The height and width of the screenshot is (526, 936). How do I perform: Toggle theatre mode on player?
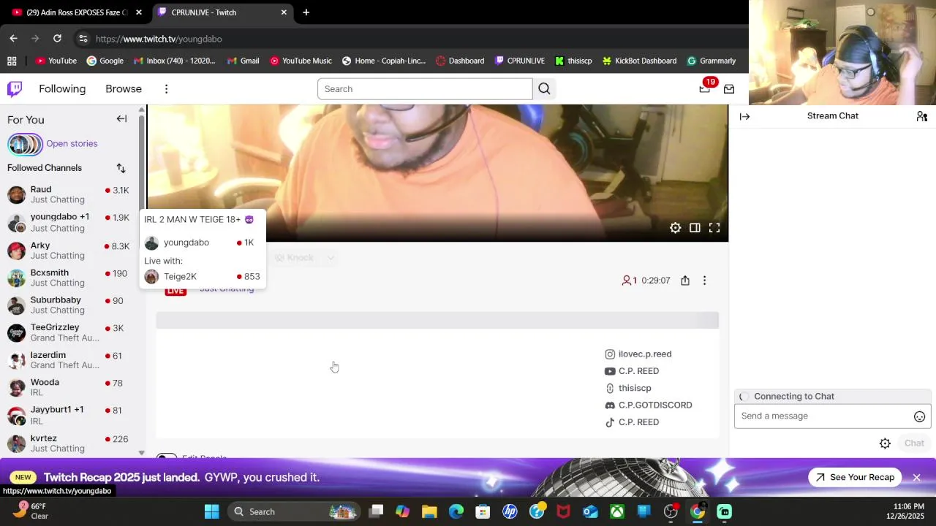tap(695, 228)
